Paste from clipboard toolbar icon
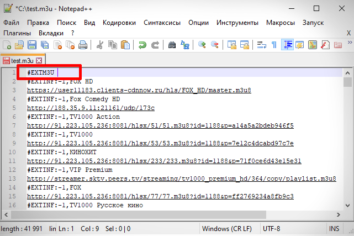Viewport: 354px width, 236px height. [x=125, y=45]
